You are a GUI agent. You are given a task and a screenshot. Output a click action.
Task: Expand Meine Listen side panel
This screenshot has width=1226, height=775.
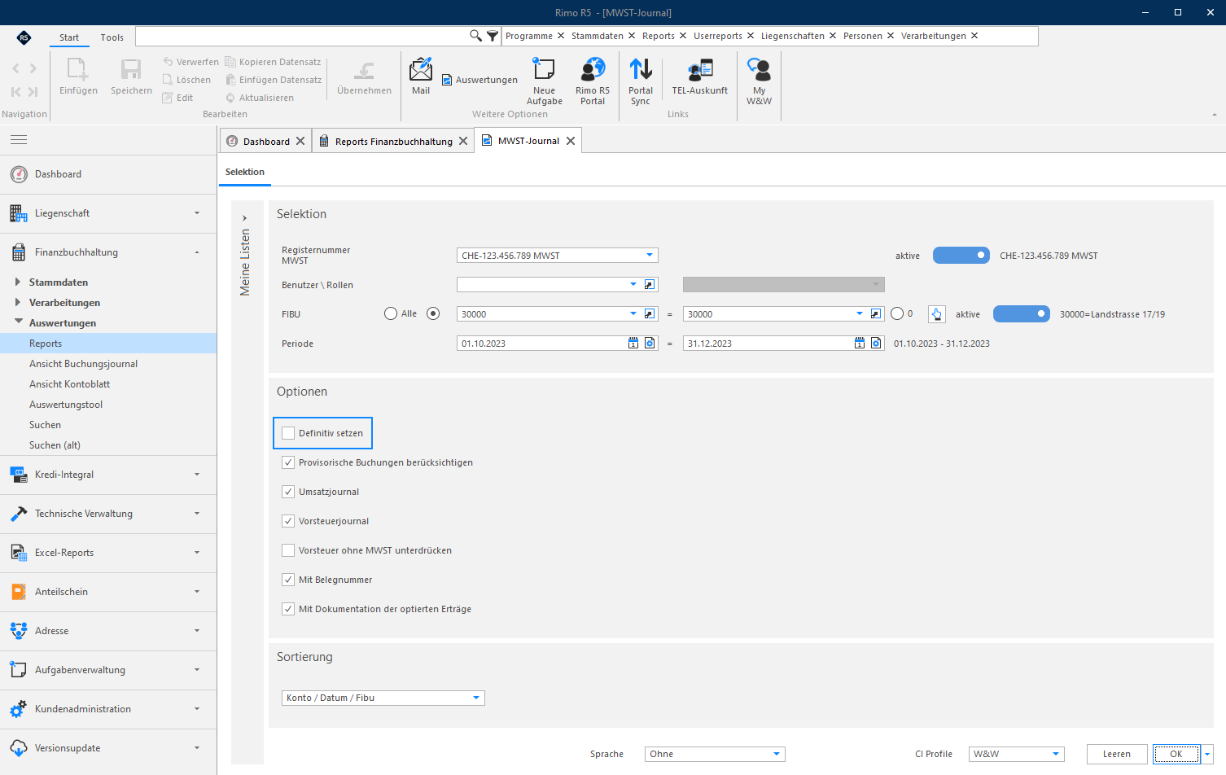244,218
